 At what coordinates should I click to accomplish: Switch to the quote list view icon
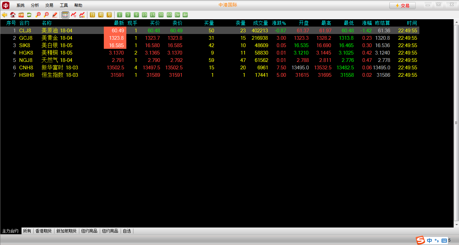point(65,15)
